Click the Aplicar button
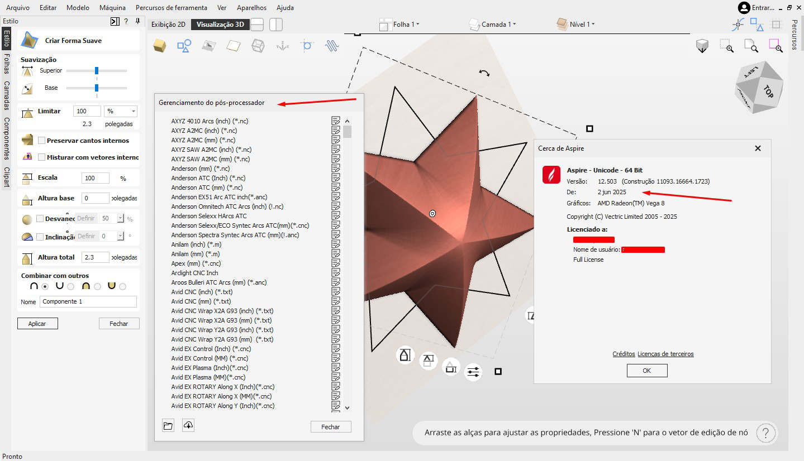The image size is (804, 461). [x=37, y=324]
